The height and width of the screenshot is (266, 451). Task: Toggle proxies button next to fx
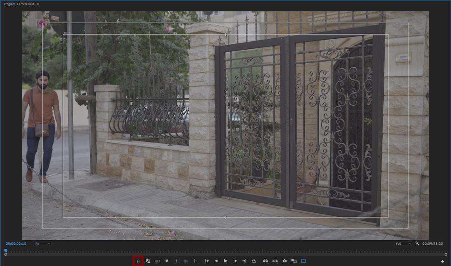(x=148, y=261)
